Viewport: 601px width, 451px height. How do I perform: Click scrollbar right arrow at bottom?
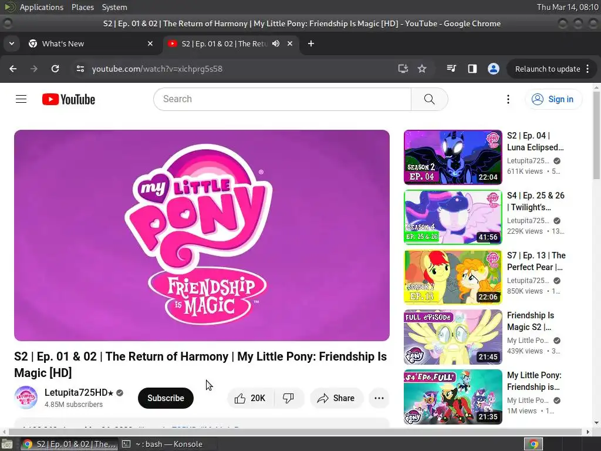588,432
